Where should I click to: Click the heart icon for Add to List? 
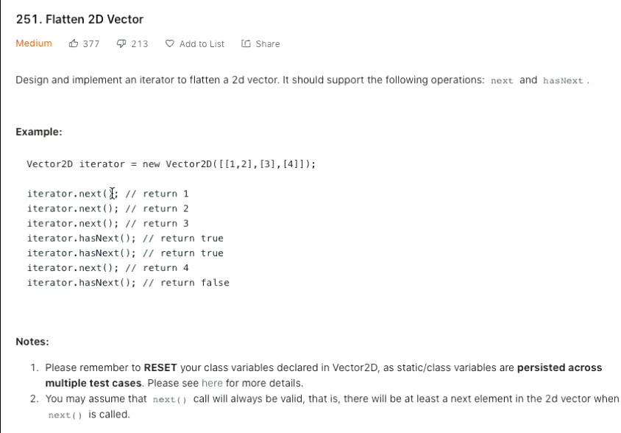tap(169, 43)
